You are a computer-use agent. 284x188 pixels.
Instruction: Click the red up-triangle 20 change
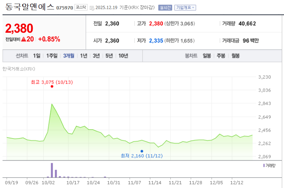click(28, 39)
